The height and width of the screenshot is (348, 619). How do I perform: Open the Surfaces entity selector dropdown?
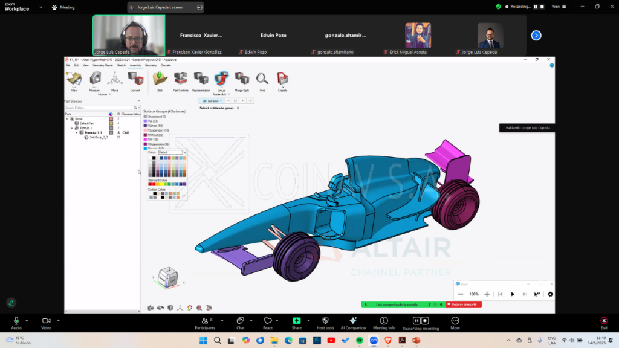[211, 101]
